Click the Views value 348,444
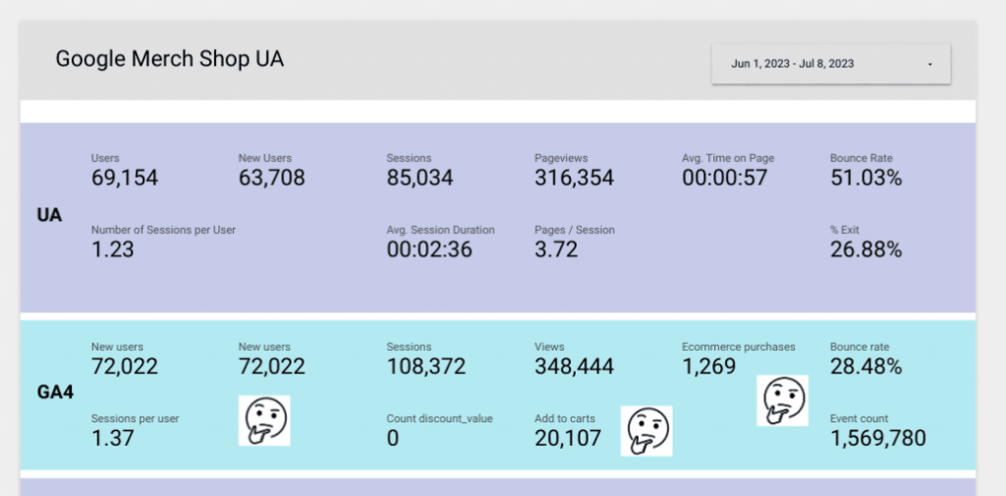Viewport: 1006px width, 496px height. pyautogui.click(x=574, y=367)
